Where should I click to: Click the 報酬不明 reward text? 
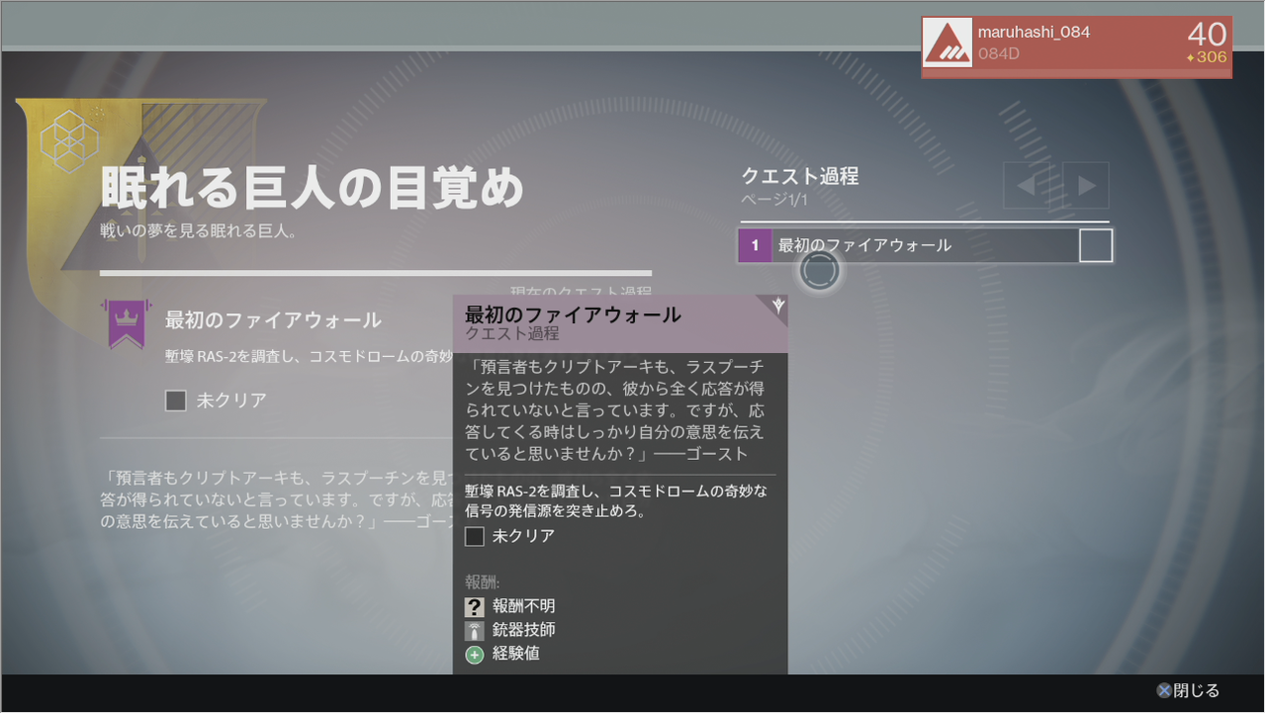(523, 607)
